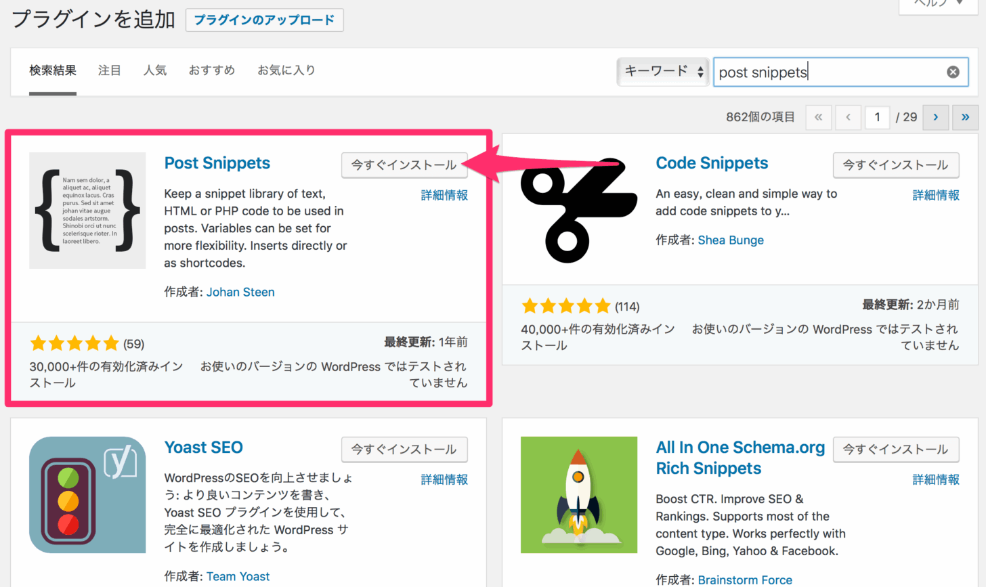
Task: Click Post Snippets 最終更新: 1年前 text
Action: [x=426, y=343]
